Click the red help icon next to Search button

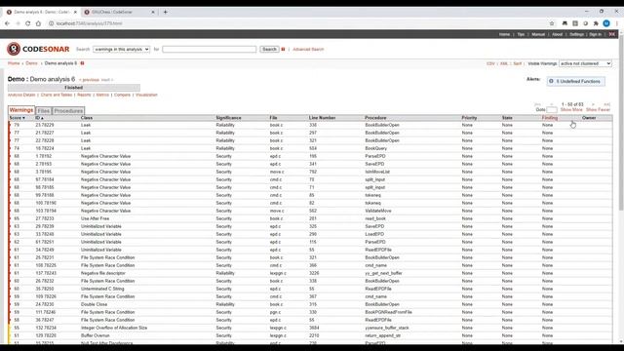(x=283, y=50)
